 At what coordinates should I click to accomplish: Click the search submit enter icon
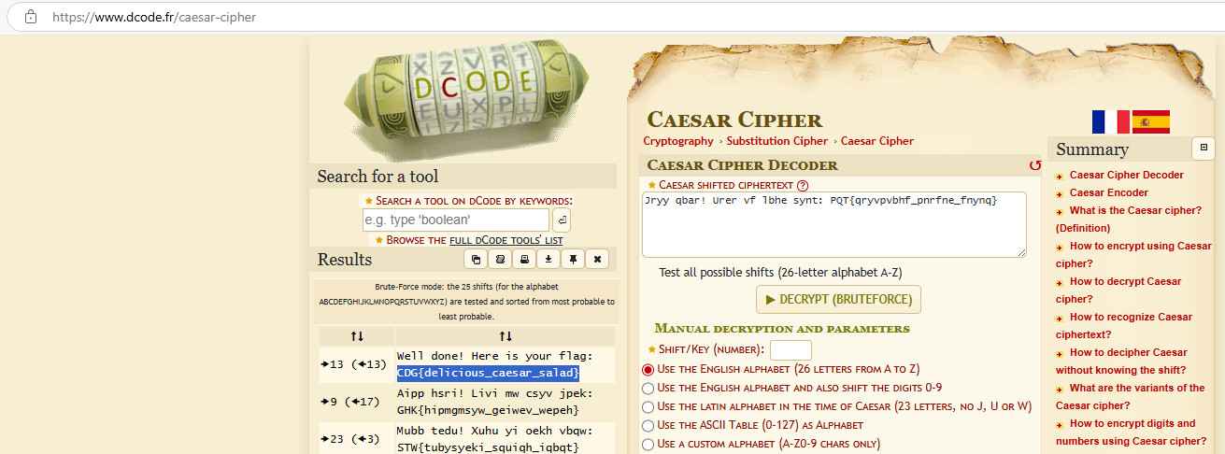pos(562,220)
